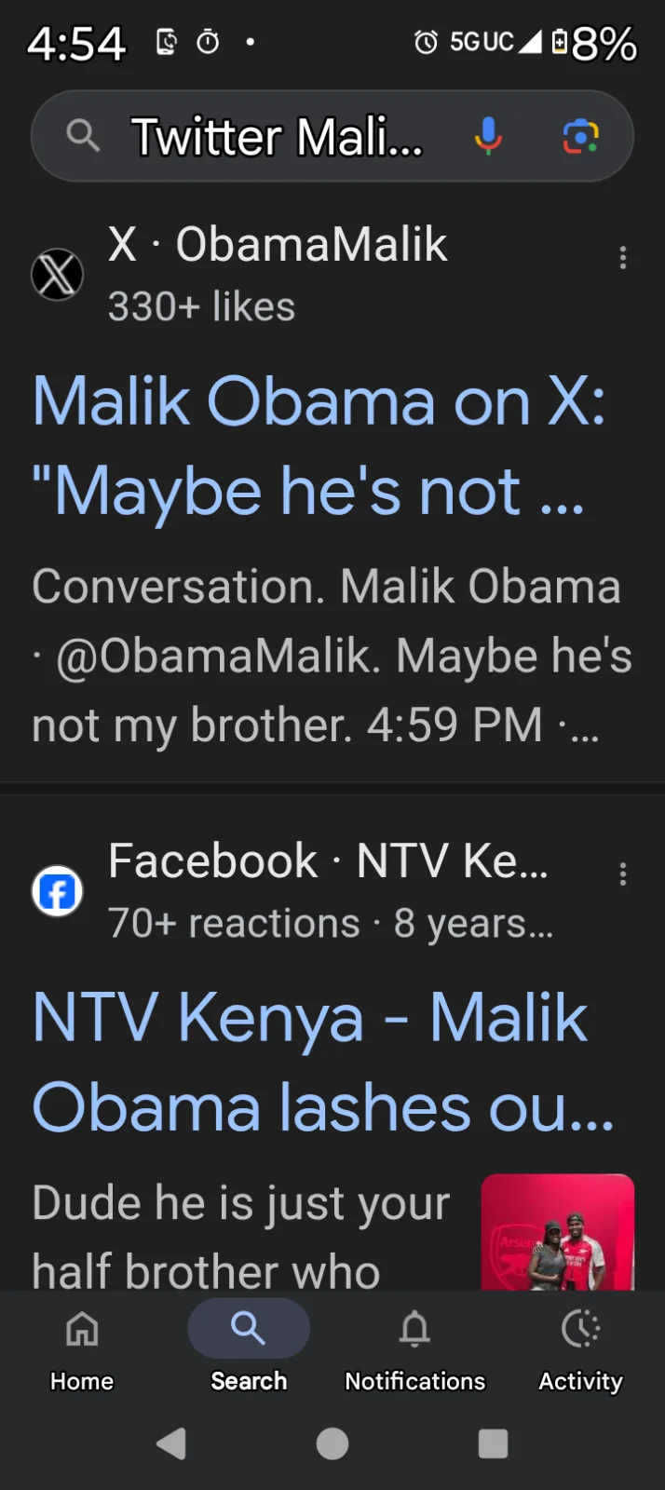The image size is (665, 1490).
Task: Open Google Lens camera search
Action: pos(580,136)
